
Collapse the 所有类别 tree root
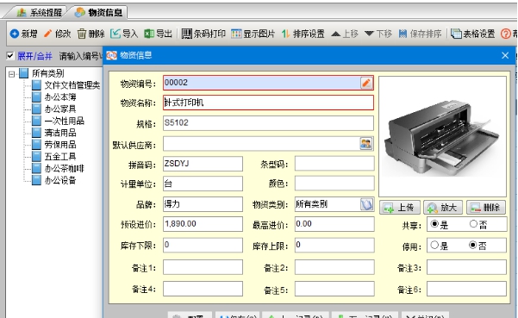coord(11,74)
